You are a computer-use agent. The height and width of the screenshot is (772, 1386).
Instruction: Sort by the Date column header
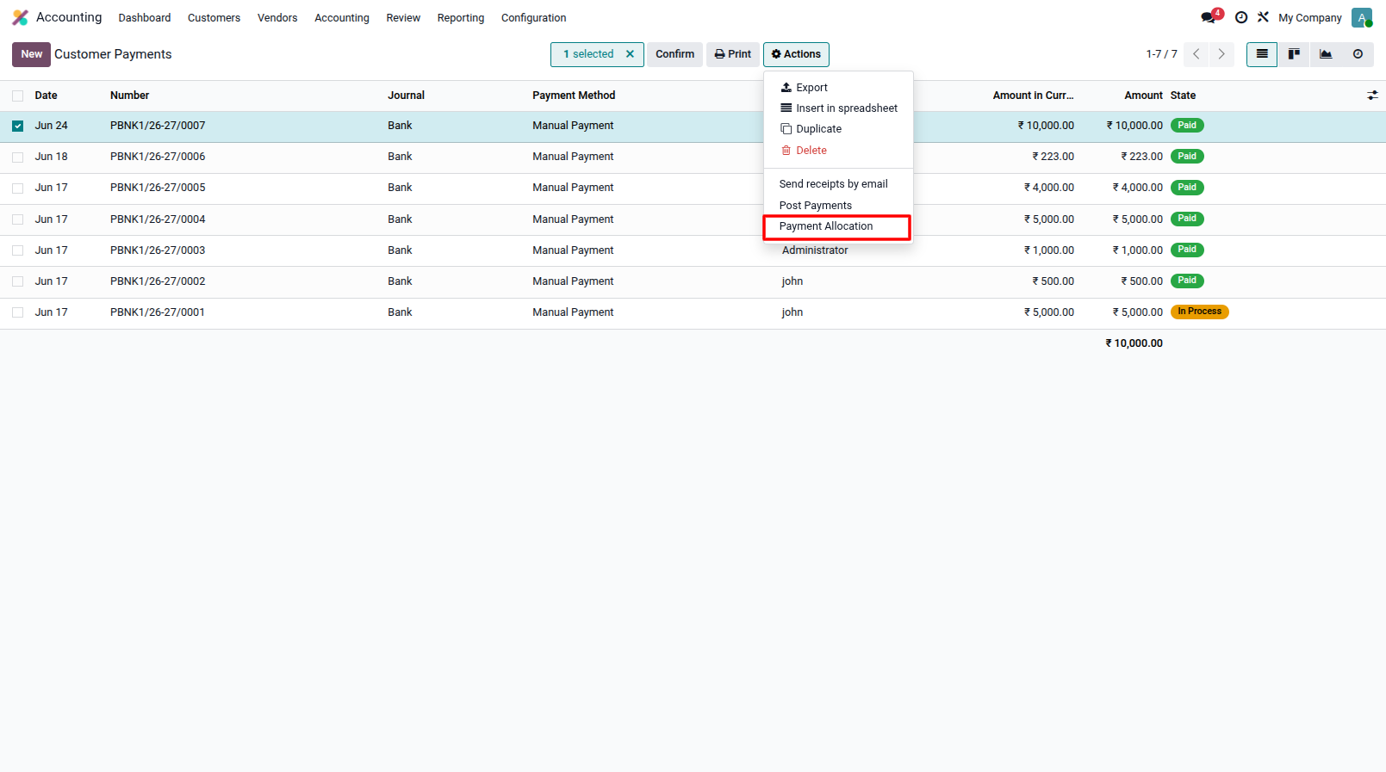pos(47,96)
